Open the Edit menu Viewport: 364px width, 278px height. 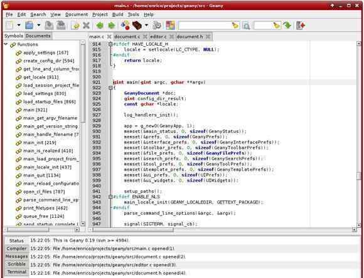click(x=21, y=14)
